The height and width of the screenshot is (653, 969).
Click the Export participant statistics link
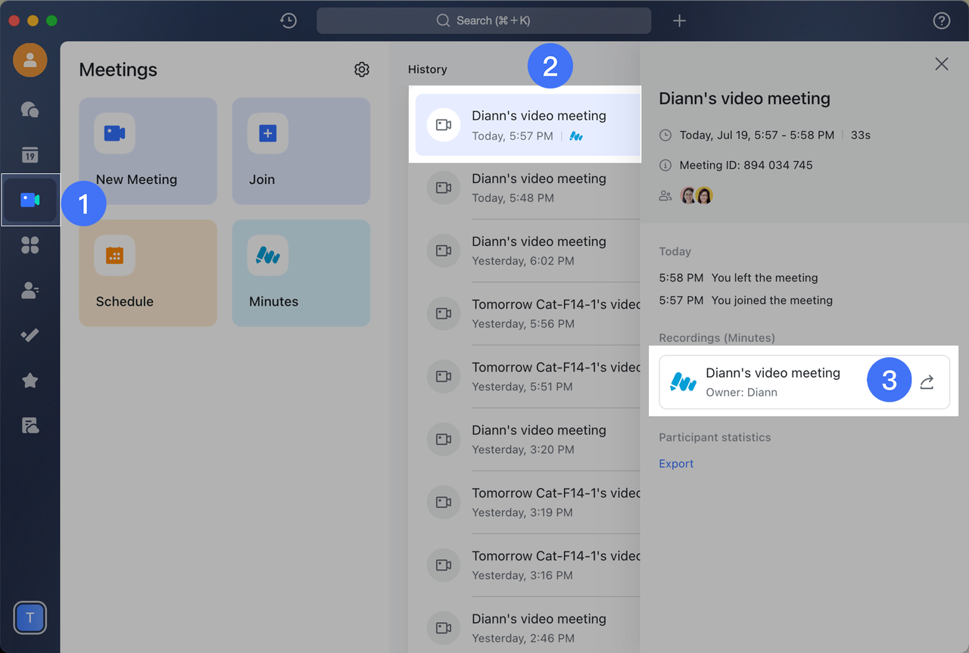tap(676, 464)
